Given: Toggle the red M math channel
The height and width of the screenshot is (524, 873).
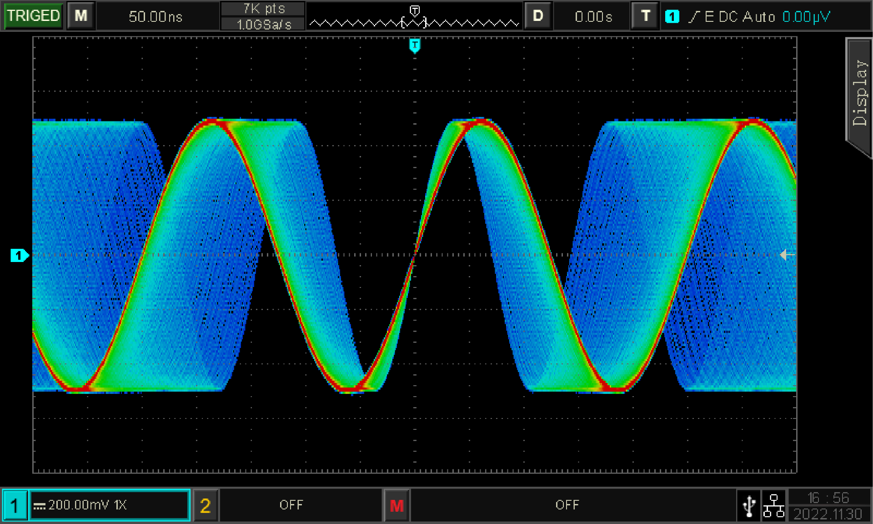Looking at the screenshot, I should 396,505.
